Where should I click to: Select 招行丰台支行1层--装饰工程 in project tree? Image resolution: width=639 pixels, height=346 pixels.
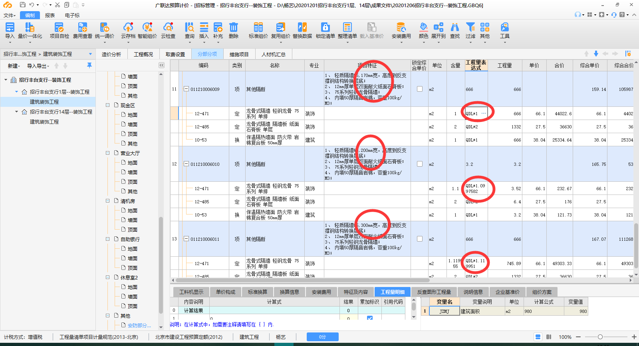pyautogui.click(x=60, y=92)
